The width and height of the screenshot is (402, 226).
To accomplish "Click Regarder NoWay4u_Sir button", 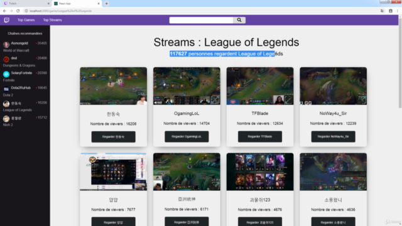I will 334,137.
